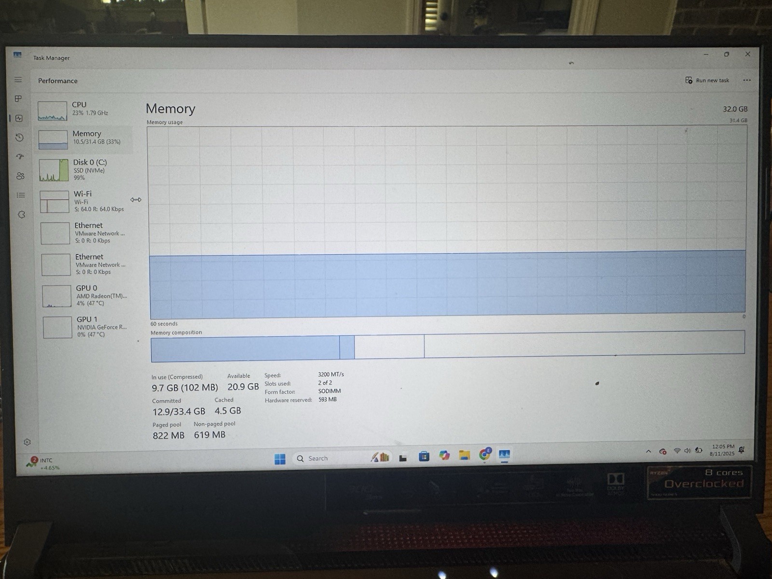The image size is (772, 579).
Task: Click Run new task button
Action: pos(707,80)
